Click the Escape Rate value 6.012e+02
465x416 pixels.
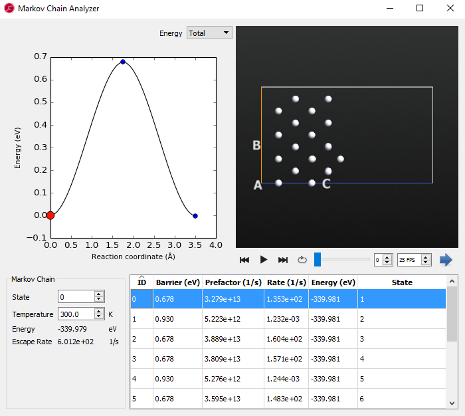click(x=75, y=342)
